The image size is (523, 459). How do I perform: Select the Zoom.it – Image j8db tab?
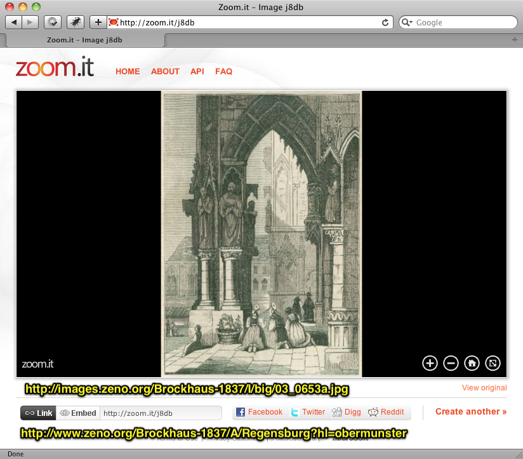coord(84,40)
